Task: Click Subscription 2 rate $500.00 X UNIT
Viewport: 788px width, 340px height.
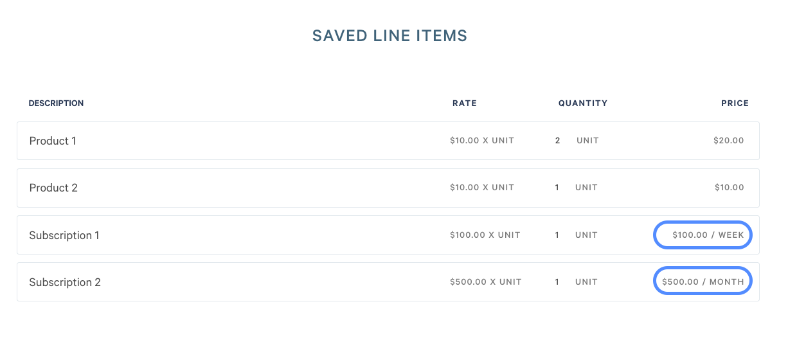Action: [x=486, y=282]
